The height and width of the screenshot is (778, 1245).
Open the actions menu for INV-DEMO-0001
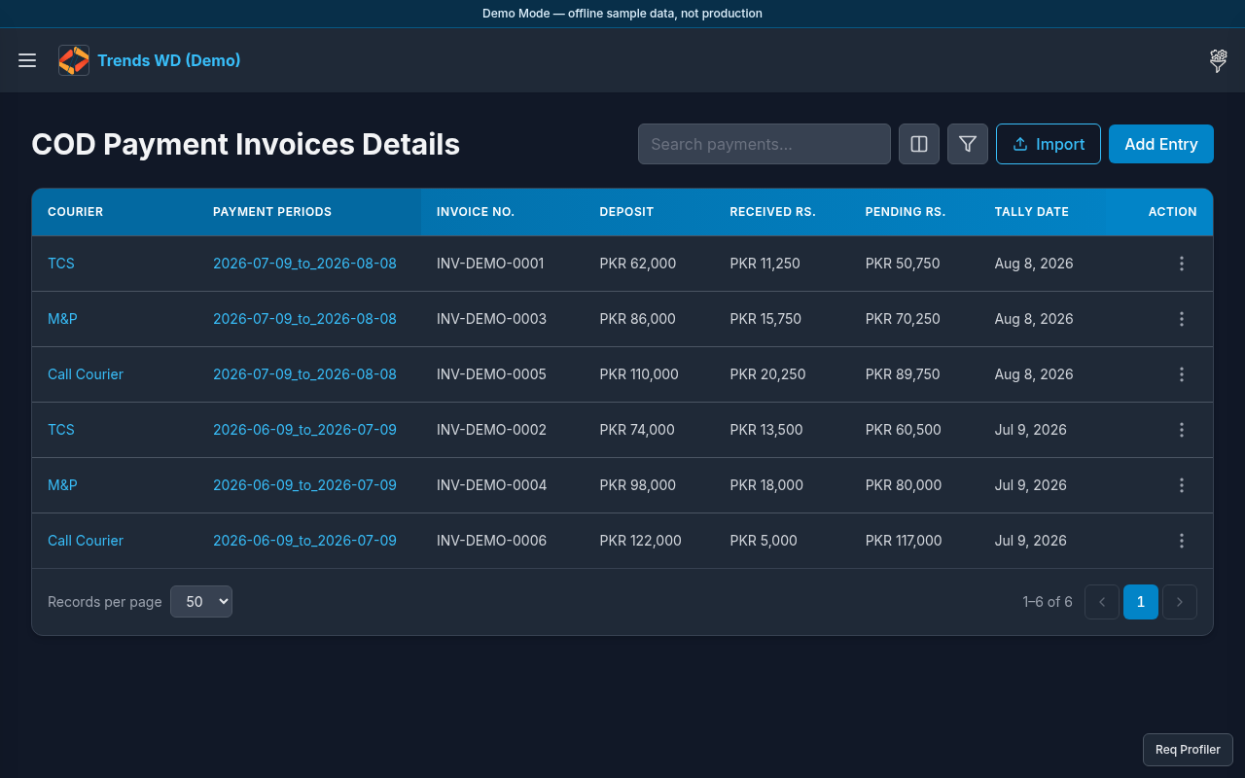(1182, 264)
